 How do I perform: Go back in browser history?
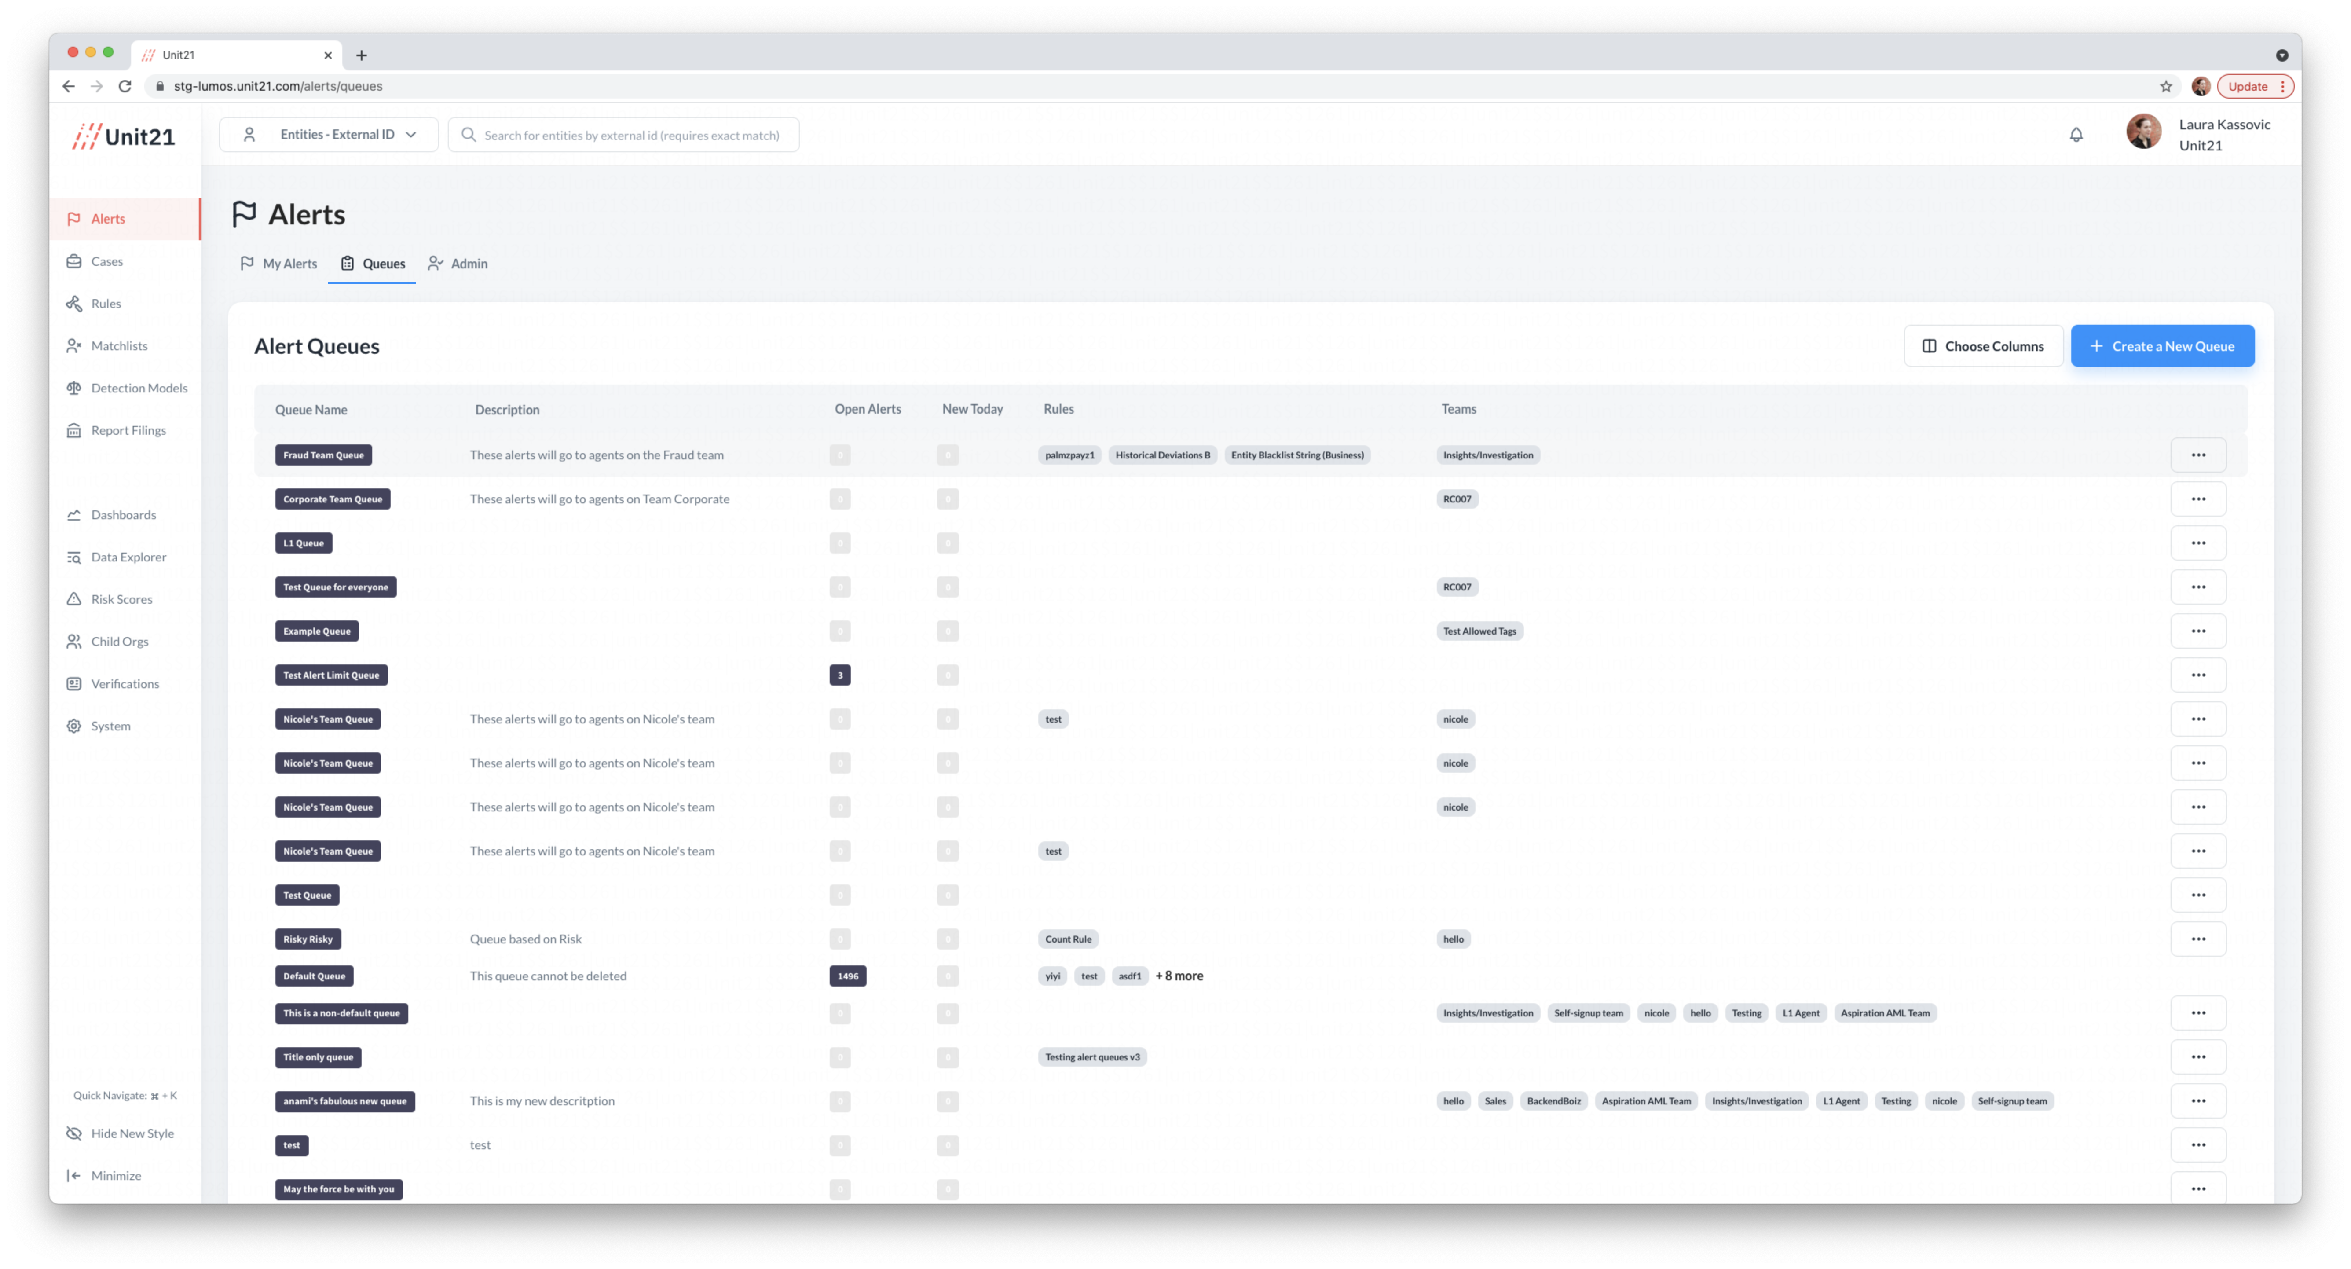pyautogui.click(x=69, y=86)
